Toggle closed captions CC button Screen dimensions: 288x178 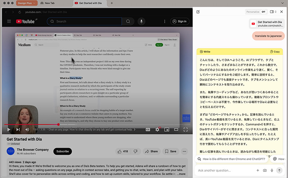(x=148, y=129)
